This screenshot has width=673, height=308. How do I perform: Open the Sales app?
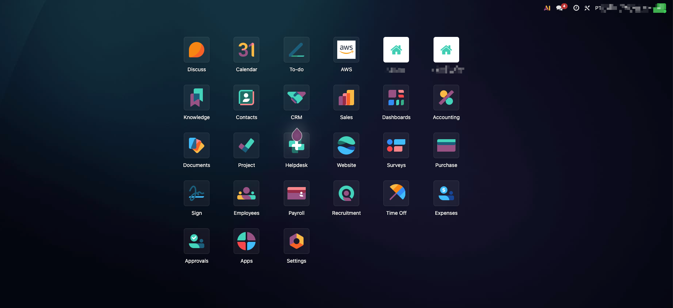(x=346, y=98)
